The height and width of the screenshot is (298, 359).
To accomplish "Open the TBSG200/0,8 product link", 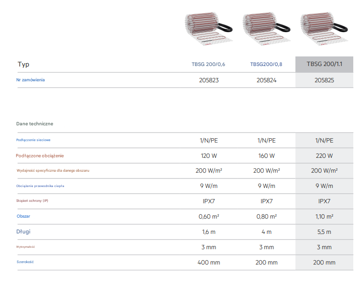I will (x=266, y=65).
